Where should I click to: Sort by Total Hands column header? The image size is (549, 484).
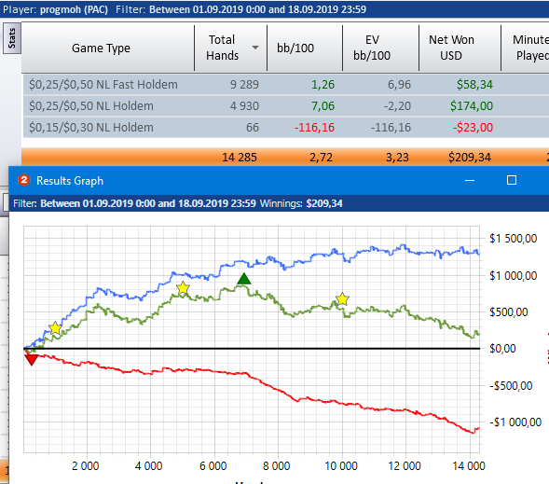pos(230,48)
